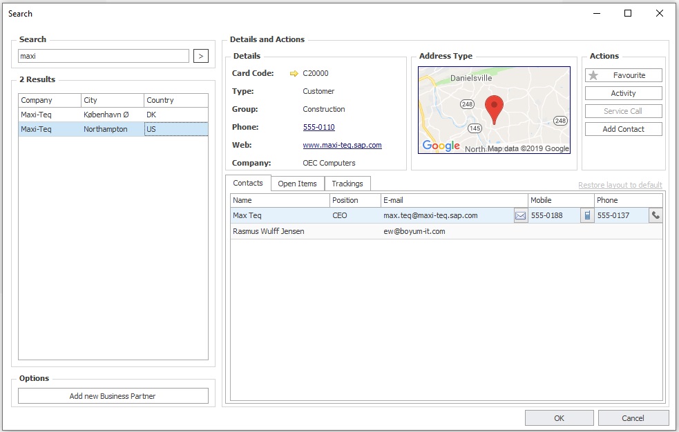Sort results by Company column header
This screenshot has height=432, width=679.
pyautogui.click(x=49, y=100)
